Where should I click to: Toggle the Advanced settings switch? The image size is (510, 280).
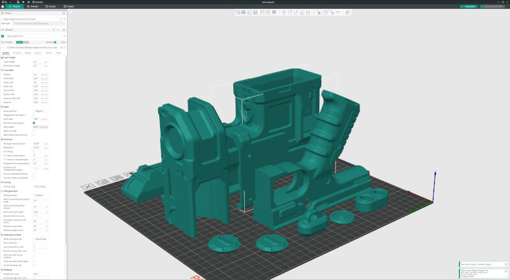tap(55, 43)
